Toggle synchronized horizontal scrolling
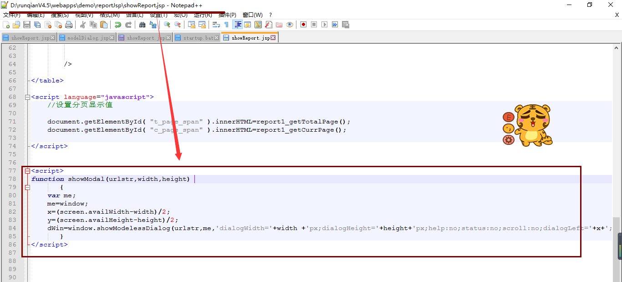 point(202,25)
